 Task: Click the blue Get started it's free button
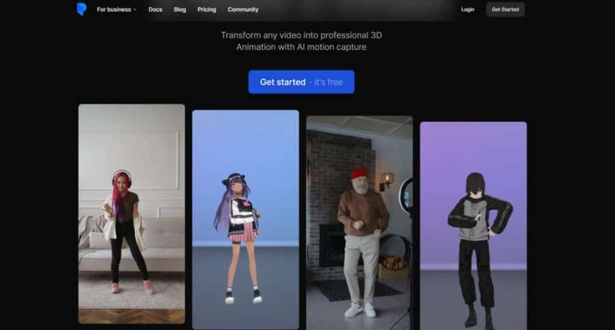coord(301,82)
